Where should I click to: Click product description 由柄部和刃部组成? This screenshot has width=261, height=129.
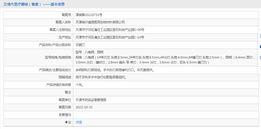point(115,70)
